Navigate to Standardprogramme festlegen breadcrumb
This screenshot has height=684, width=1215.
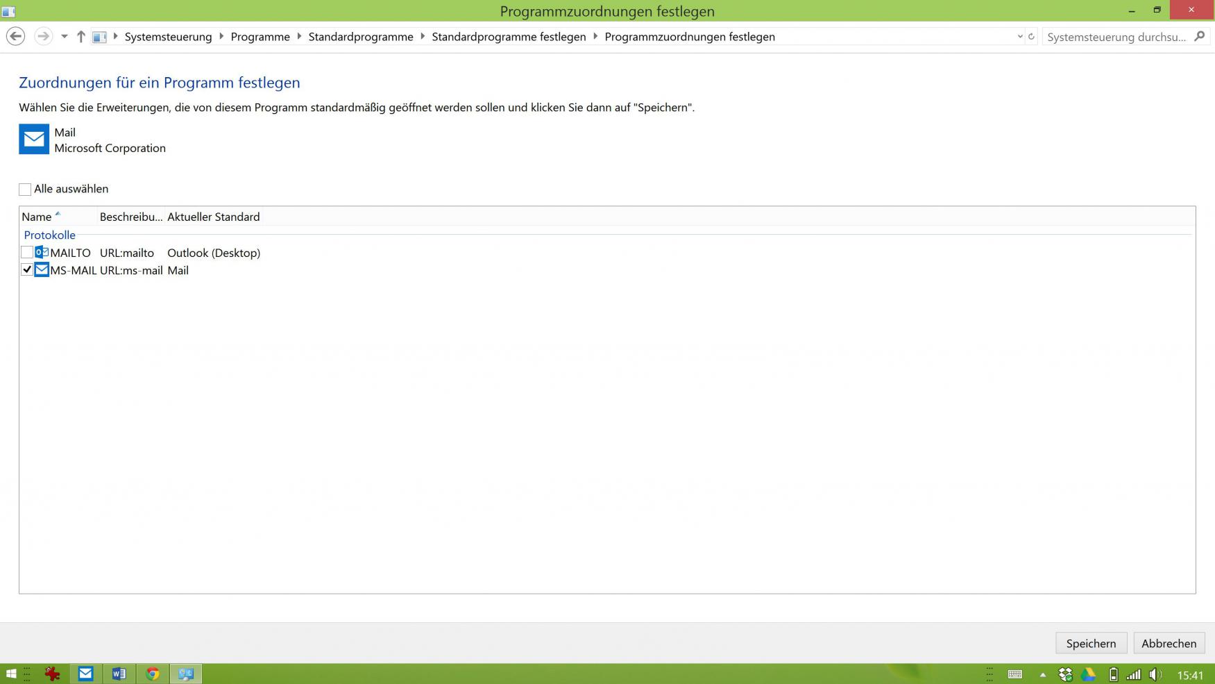click(509, 37)
